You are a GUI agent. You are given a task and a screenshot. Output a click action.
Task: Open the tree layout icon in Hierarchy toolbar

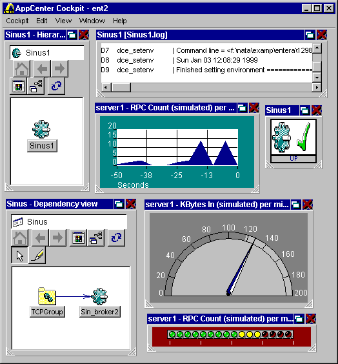36,86
